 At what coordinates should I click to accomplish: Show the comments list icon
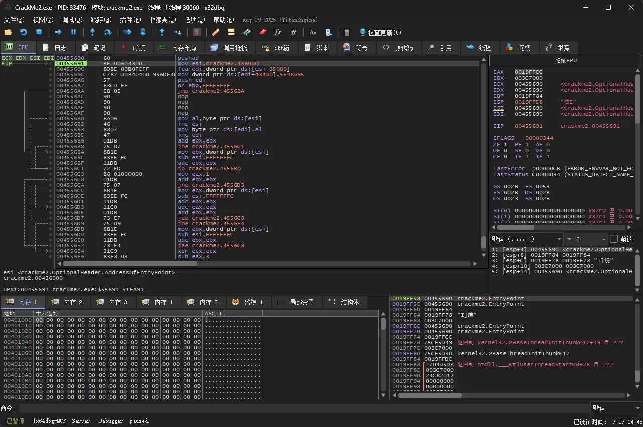point(231,32)
